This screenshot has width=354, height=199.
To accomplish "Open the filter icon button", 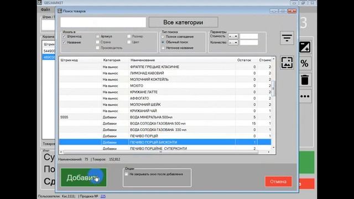I will tap(287, 38).
